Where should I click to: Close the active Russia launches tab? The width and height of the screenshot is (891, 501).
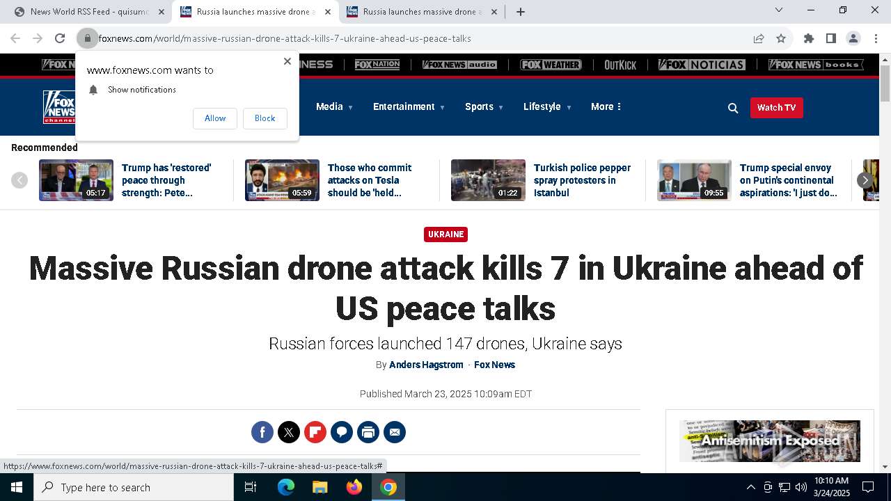[328, 12]
